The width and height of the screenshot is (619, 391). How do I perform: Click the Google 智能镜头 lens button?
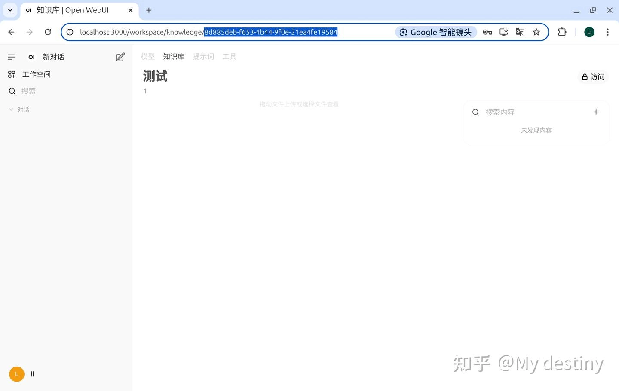(436, 32)
